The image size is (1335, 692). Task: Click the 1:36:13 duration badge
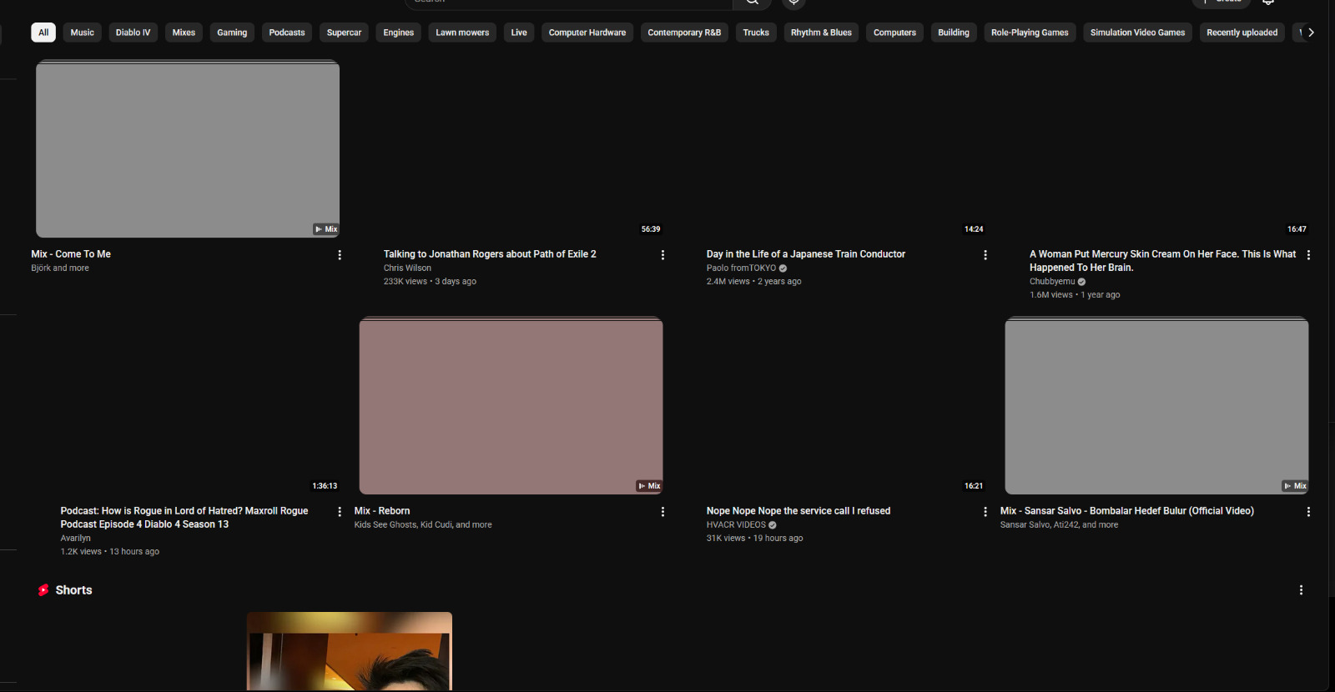325,486
